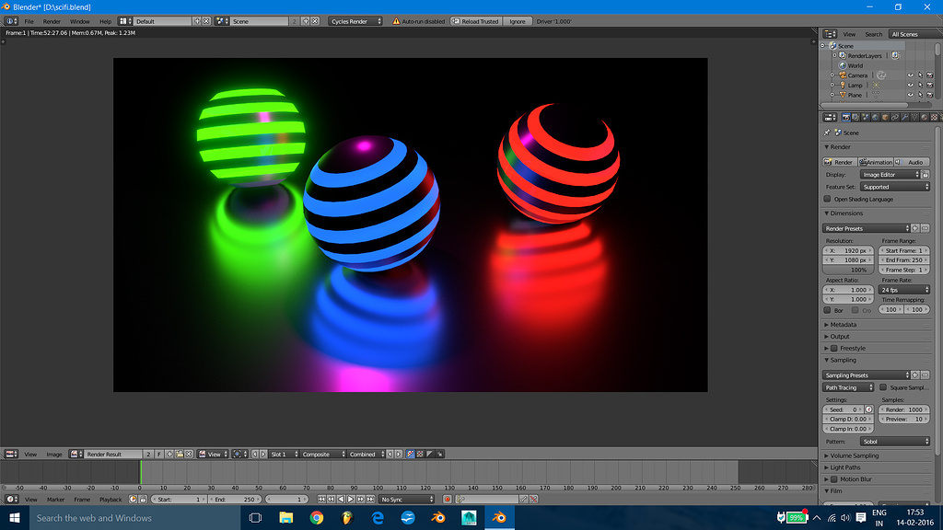Open the Render Layers properties tab
The height and width of the screenshot is (530, 943).
[856, 117]
